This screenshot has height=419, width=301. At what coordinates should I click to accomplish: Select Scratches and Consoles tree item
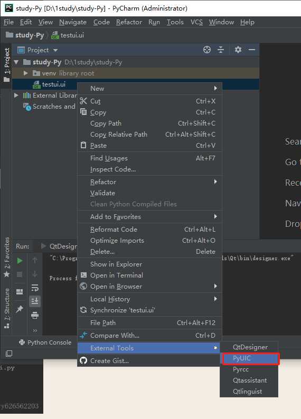click(50, 107)
